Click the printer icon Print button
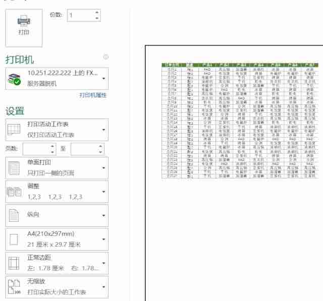Viewport: 323px width, 301px height. click(x=24, y=28)
